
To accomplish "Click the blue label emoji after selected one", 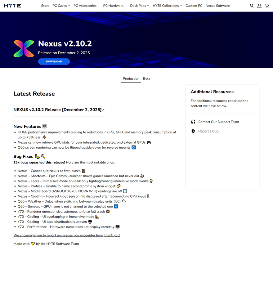I will coord(116,206).
